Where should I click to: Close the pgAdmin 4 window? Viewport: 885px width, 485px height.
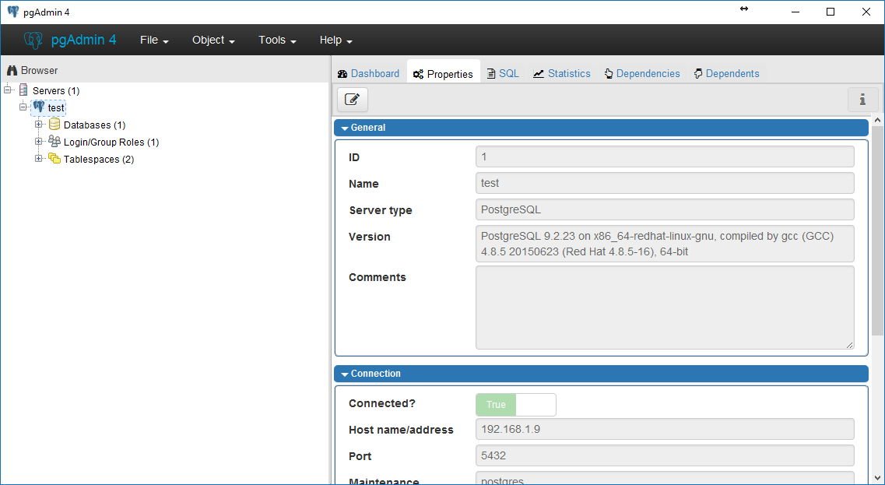coord(866,12)
